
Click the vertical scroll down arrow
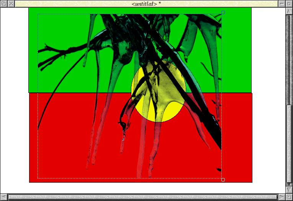289,190
